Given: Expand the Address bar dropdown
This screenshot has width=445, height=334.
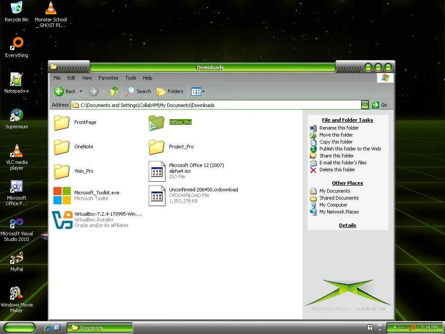Looking at the screenshot, I should click(365, 105).
